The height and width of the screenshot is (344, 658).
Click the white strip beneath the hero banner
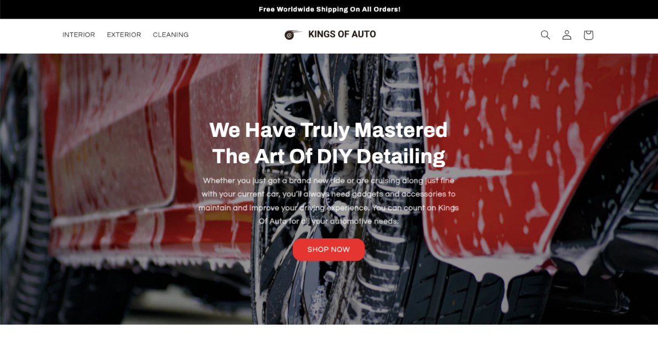tap(329, 334)
